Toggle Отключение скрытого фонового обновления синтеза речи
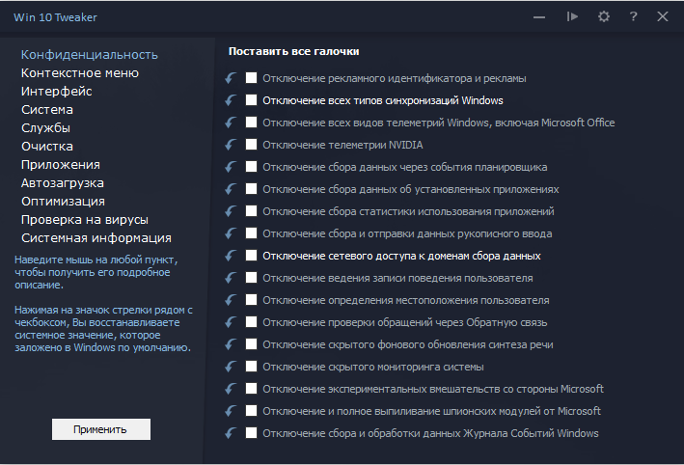 pyautogui.click(x=252, y=344)
